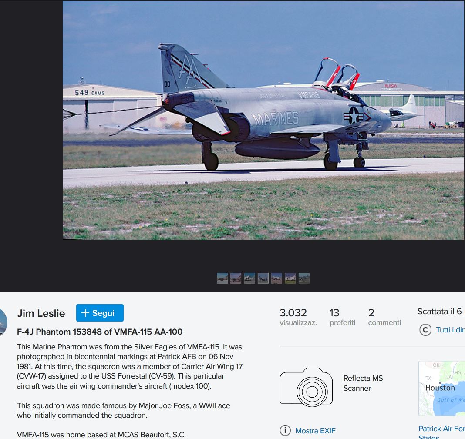Select the sixth filmstrip thumbnail
The width and height of the screenshot is (465, 439).
(290, 278)
